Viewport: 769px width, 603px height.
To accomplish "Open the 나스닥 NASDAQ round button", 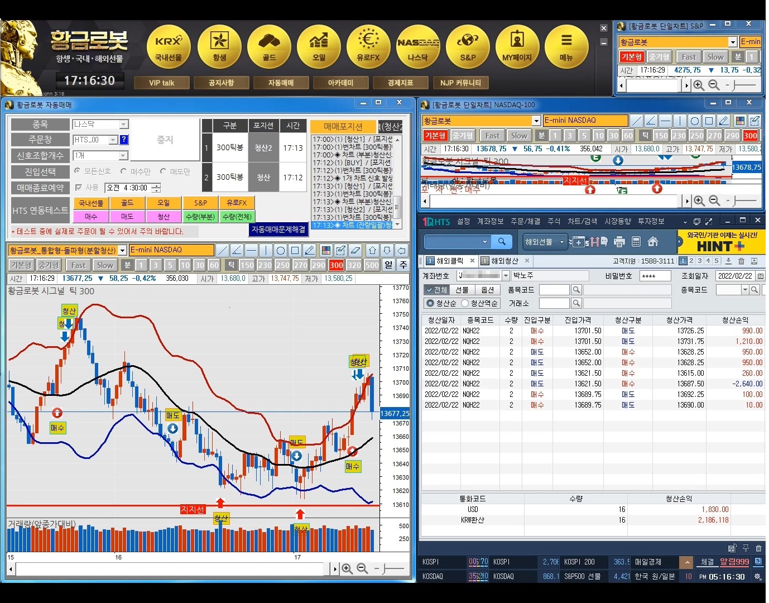I will pos(418,47).
